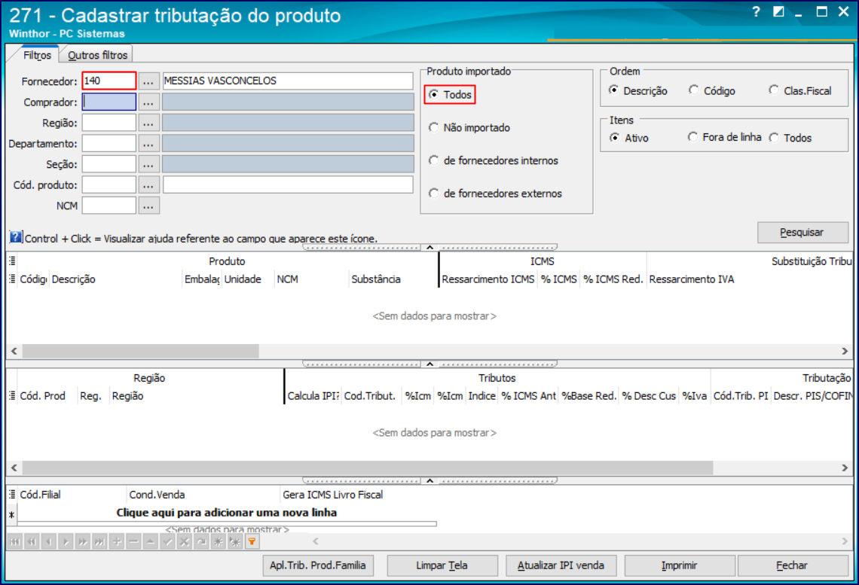859x585 pixels.
Task: Click Pesquisar button
Action: coord(802,232)
